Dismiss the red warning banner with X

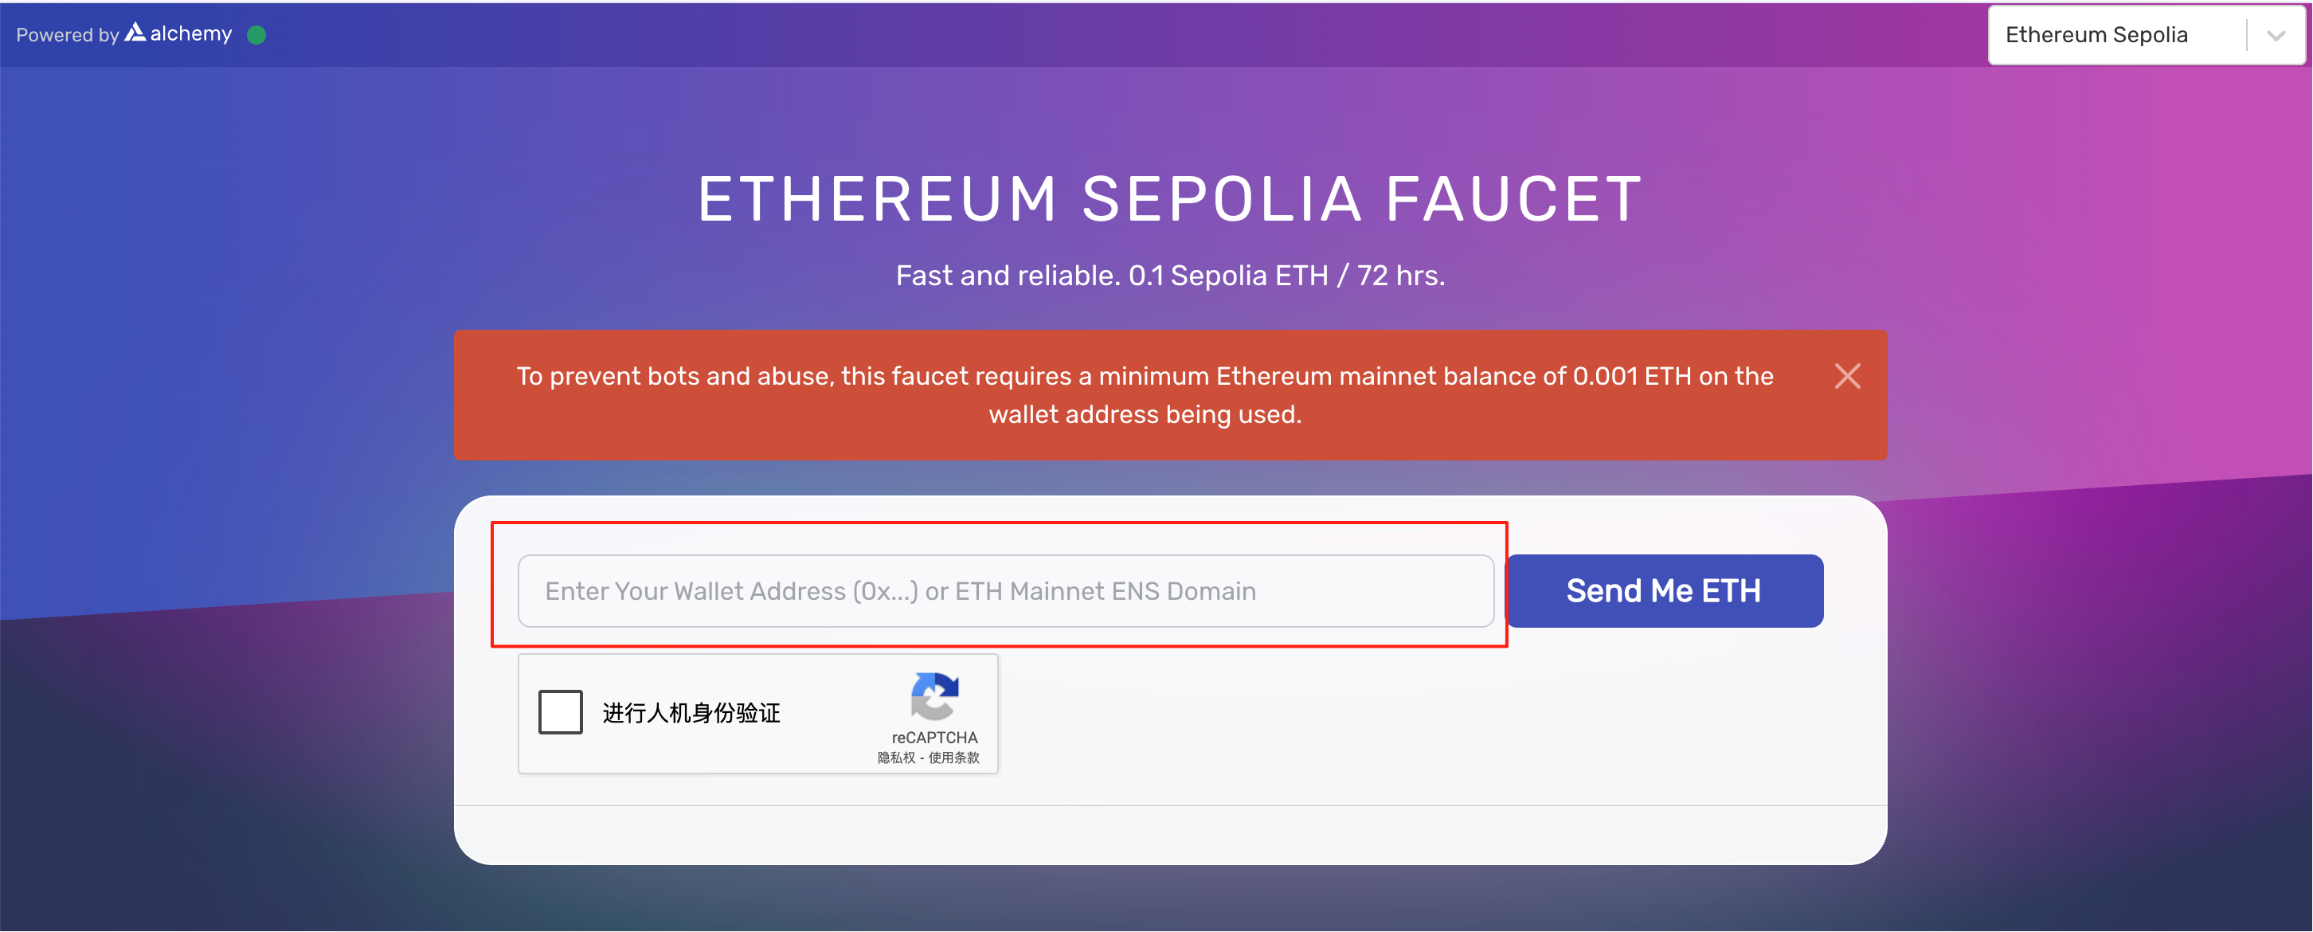(x=1847, y=376)
